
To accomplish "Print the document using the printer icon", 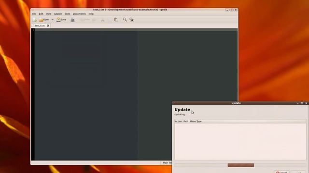I will [72, 20].
